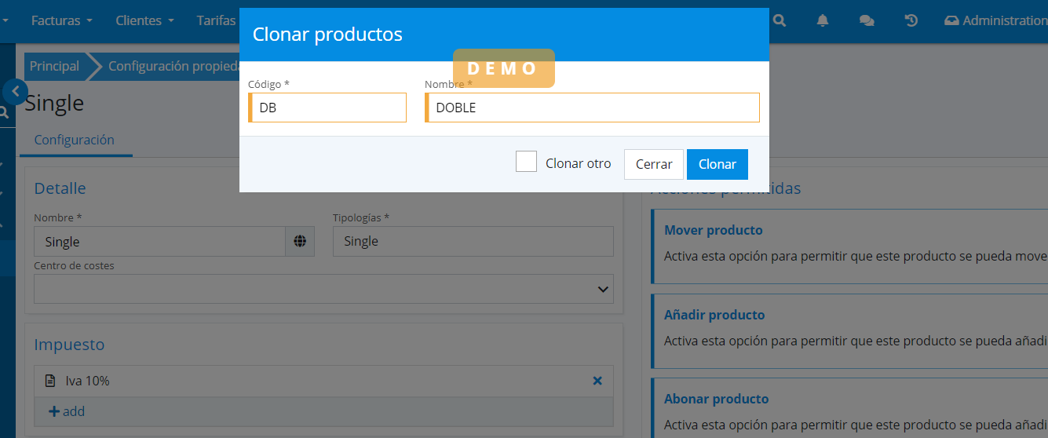1048x438 pixels.
Task: Expand the Facturas menu dropdown
Action: click(61, 21)
